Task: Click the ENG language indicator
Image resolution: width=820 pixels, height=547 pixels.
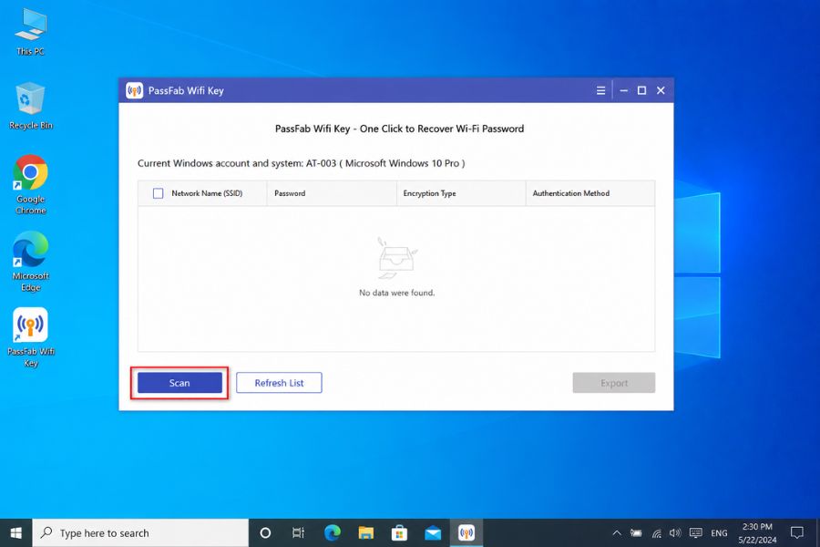Action: (719, 532)
